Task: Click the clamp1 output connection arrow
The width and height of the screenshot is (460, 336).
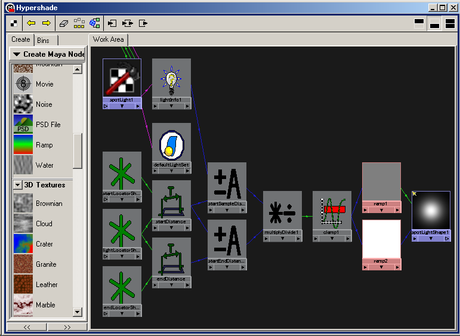Action: coord(348,239)
